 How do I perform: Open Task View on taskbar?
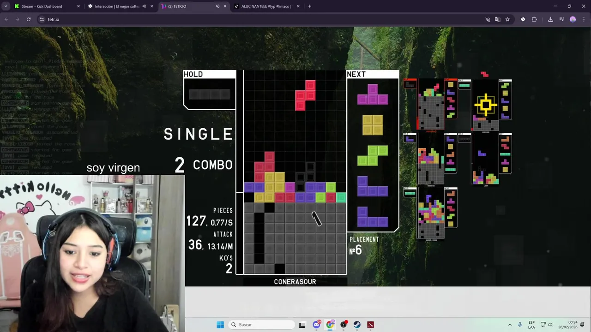[x=302, y=325]
